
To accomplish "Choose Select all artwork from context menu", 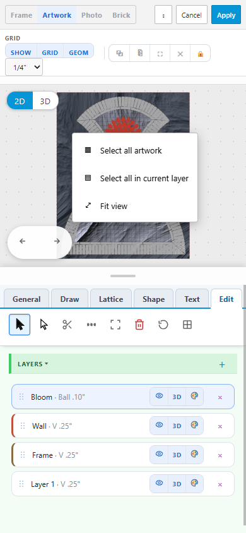I will pyautogui.click(x=135, y=150).
